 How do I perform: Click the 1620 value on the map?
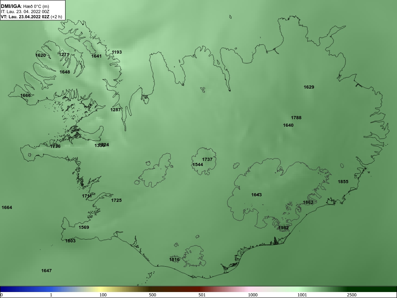coord(41,55)
